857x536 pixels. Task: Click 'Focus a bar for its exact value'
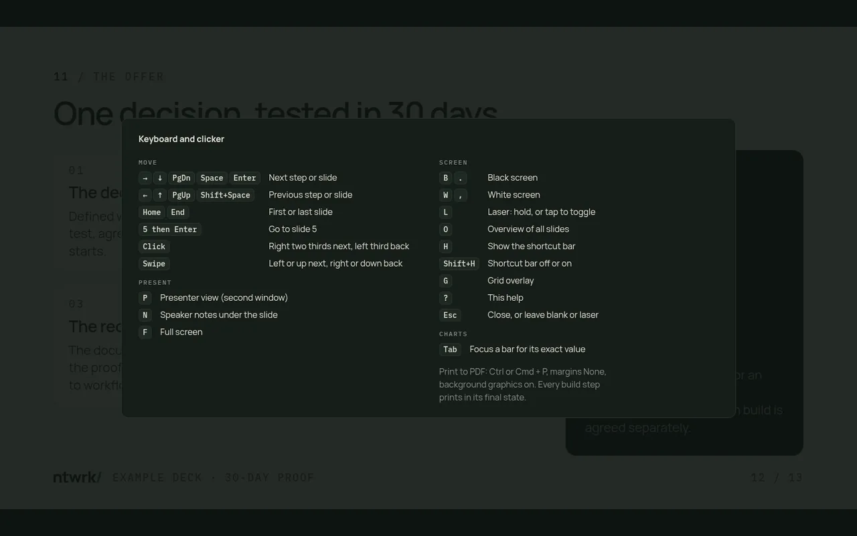528,350
